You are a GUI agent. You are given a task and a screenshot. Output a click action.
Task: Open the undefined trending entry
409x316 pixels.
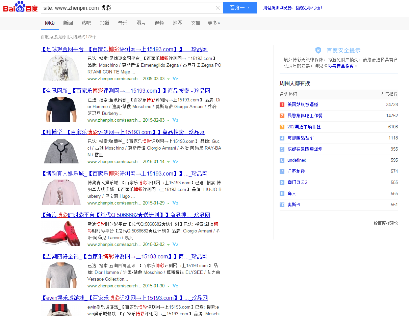tap(297, 160)
